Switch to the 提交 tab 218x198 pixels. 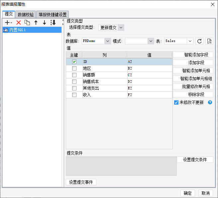click(x=9, y=14)
